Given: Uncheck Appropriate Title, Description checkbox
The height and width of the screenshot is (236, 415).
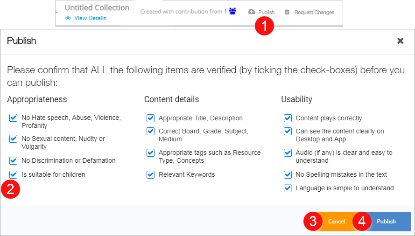Looking at the screenshot, I should [x=150, y=118].
